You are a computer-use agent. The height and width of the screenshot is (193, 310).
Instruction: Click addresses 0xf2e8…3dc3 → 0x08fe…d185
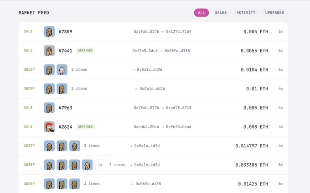point(161,51)
